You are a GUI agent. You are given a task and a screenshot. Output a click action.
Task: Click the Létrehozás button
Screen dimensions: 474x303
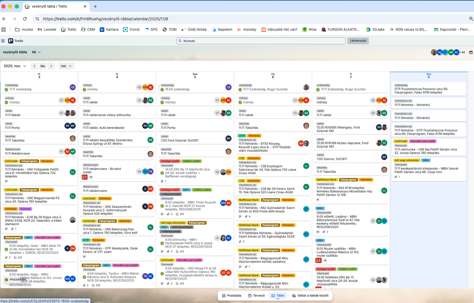(x=358, y=40)
